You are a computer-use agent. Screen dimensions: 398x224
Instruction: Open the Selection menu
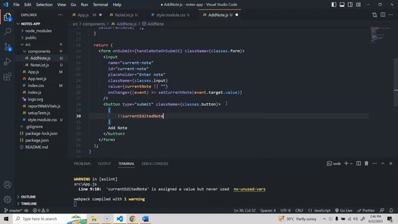coord(44,4)
